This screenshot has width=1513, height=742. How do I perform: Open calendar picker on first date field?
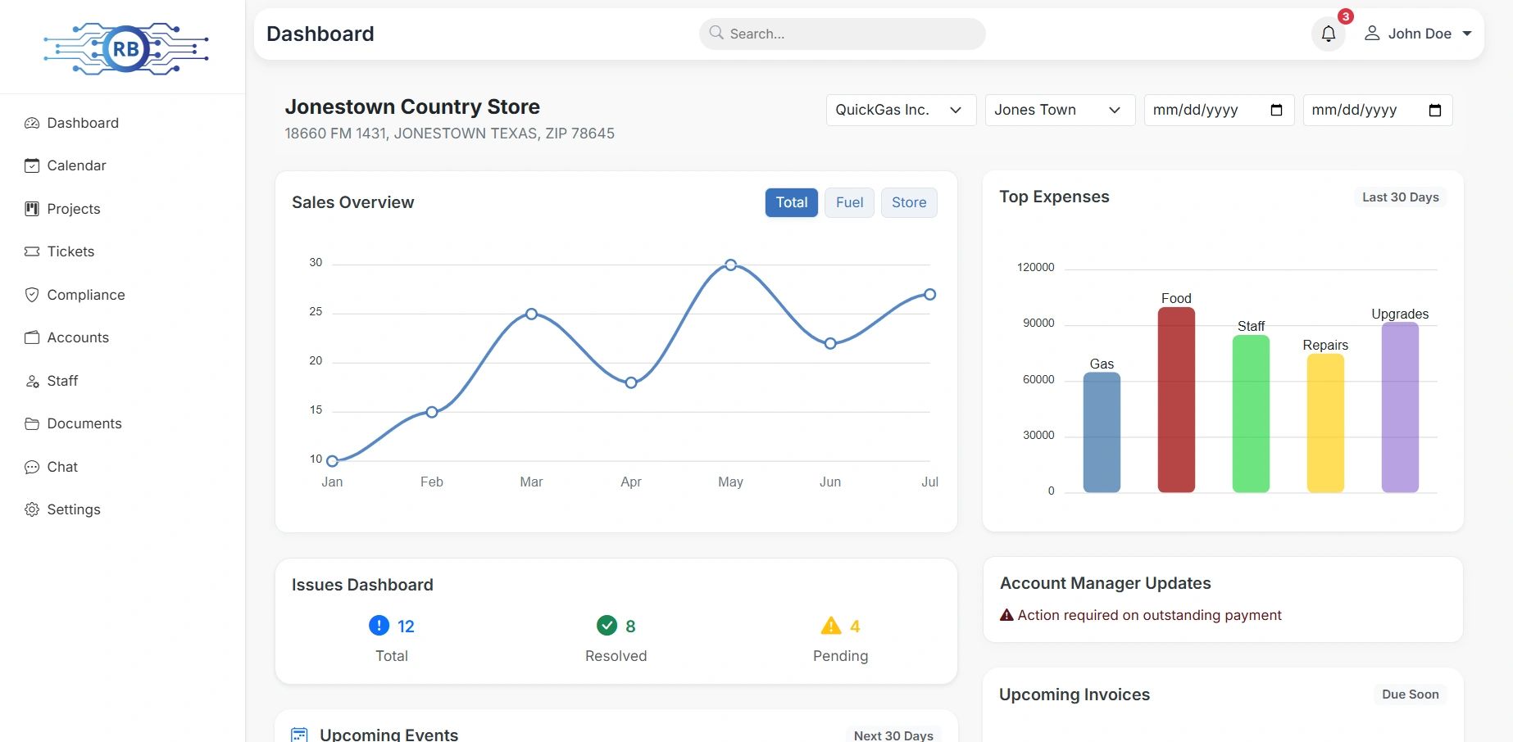click(1276, 110)
